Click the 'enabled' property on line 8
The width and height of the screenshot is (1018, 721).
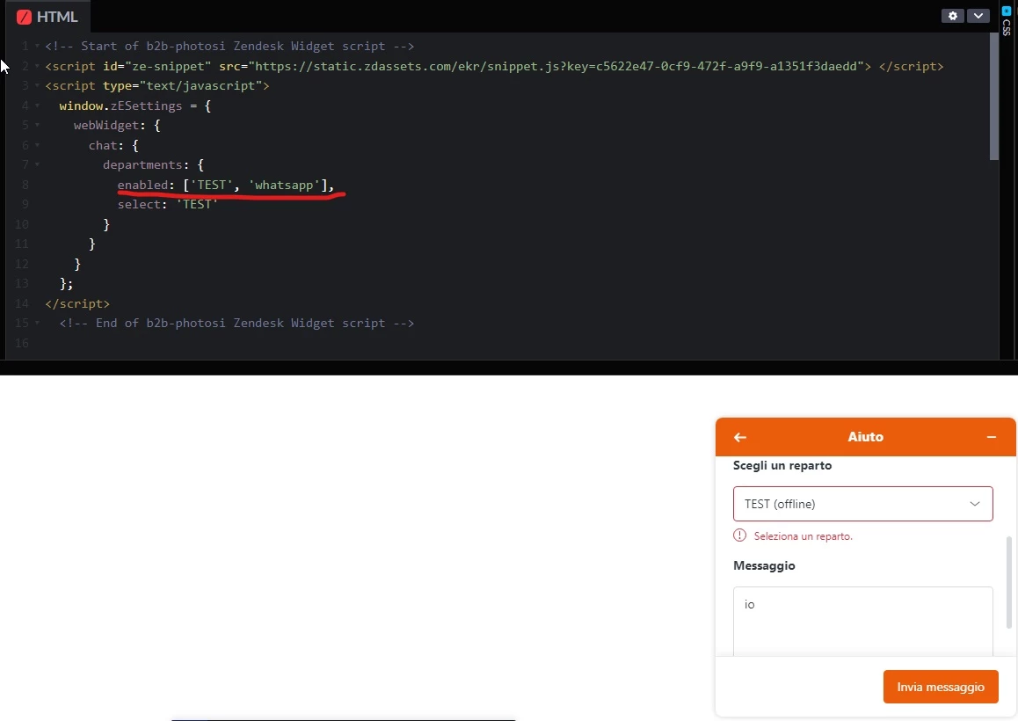tap(142, 185)
